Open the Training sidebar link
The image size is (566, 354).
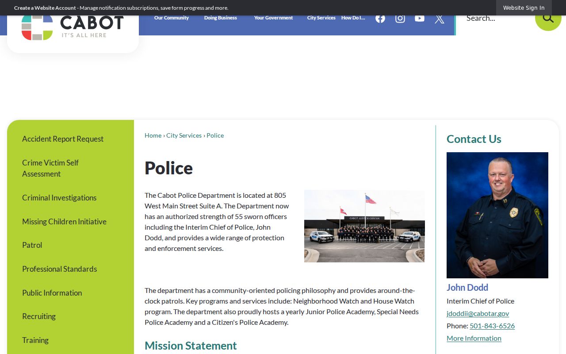pos(35,340)
